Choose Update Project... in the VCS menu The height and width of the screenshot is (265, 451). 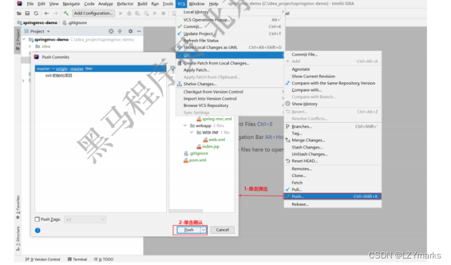pos(230,34)
